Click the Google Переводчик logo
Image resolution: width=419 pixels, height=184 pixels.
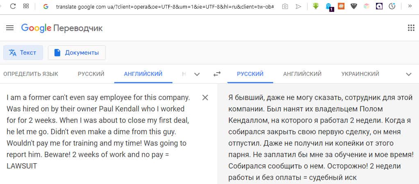coord(62,28)
